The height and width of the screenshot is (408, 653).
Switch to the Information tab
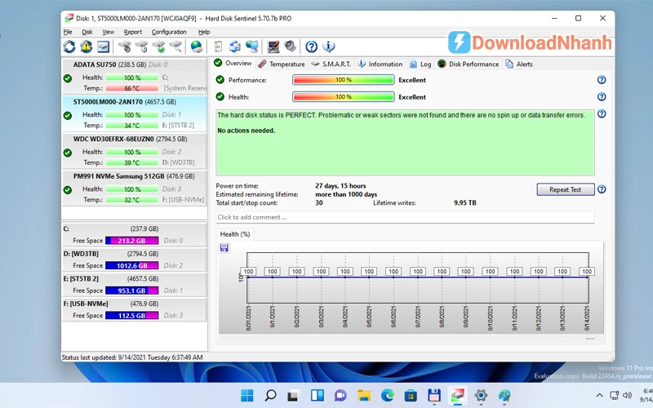tap(380, 64)
